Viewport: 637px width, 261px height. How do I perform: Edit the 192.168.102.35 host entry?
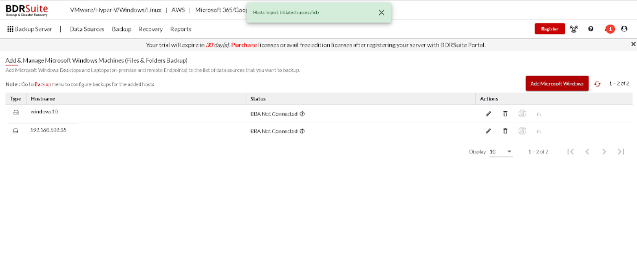(x=488, y=131)
